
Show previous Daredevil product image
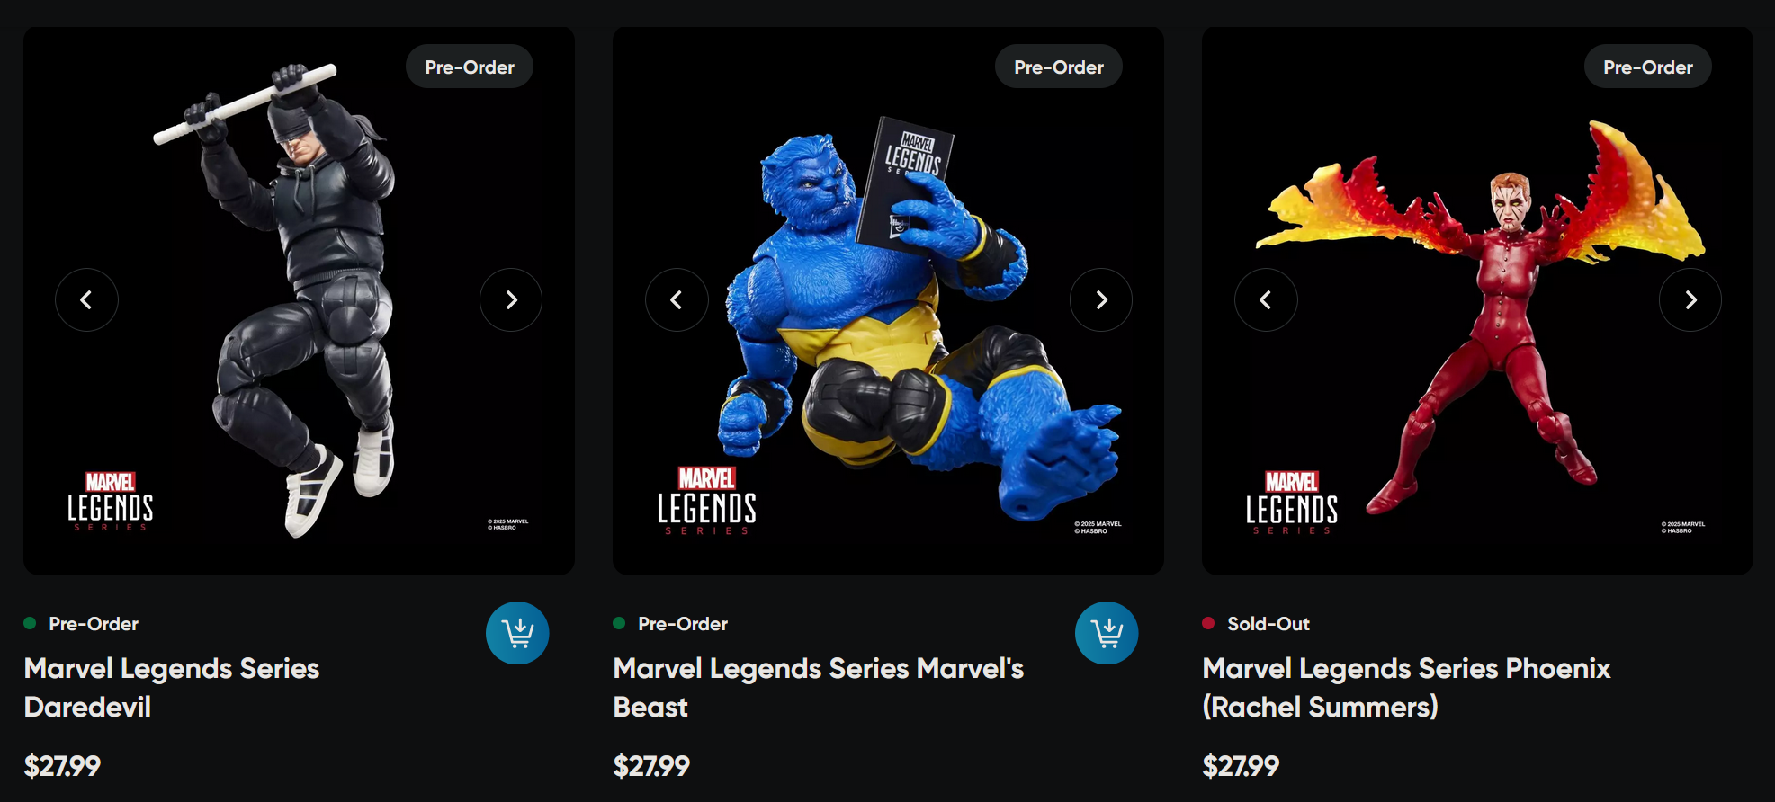86,300
